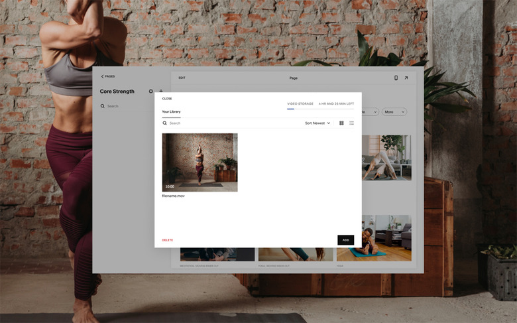This screenshot has width=517, height=323.
Task: Click the red Delete link
Action: (167, 240)
